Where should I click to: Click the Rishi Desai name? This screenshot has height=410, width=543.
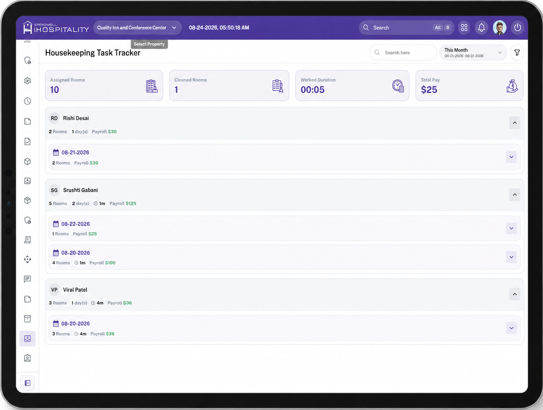pos(76,118)
